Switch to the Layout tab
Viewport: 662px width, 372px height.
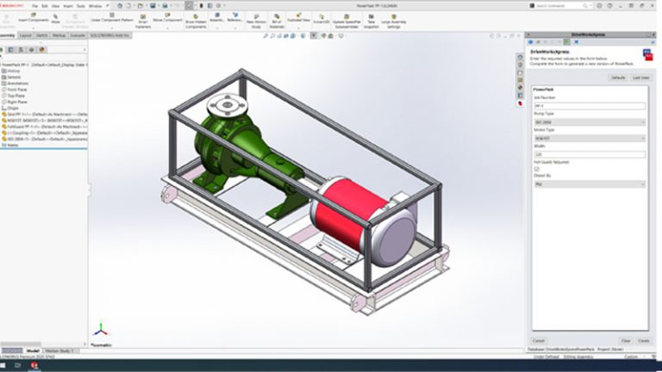[26, 35]
